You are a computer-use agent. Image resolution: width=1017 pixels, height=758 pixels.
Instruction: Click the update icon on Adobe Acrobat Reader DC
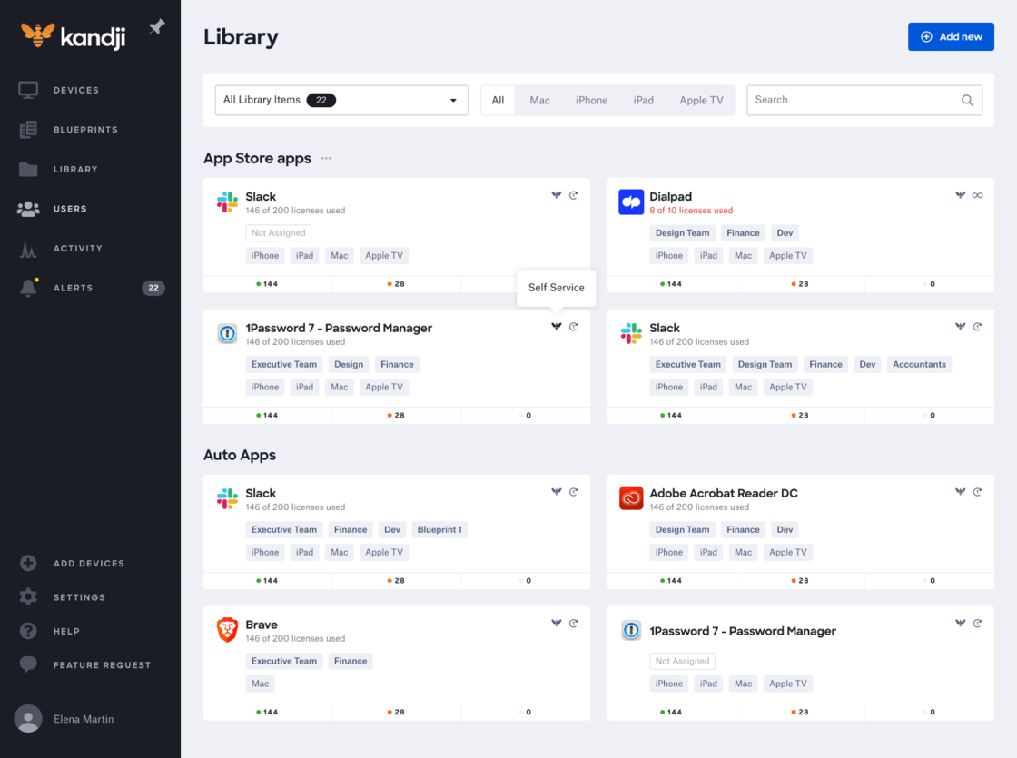click(977, 492)
